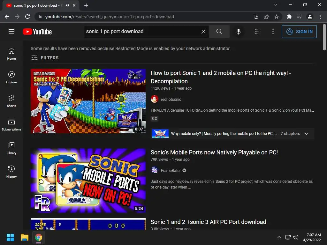Click the FrameRater channel avatar
This screenshot has width=327, height=245.
[x=155, y=170]
